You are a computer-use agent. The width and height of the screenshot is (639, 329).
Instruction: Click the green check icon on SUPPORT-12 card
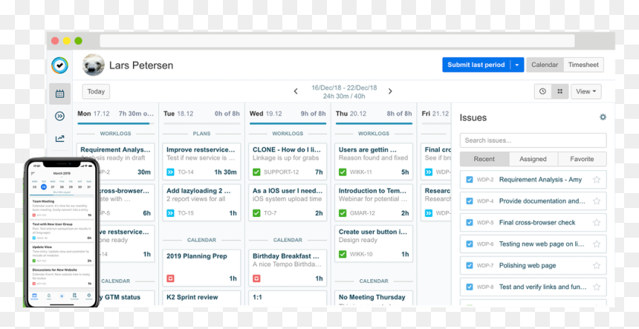(x=256, y=172)
